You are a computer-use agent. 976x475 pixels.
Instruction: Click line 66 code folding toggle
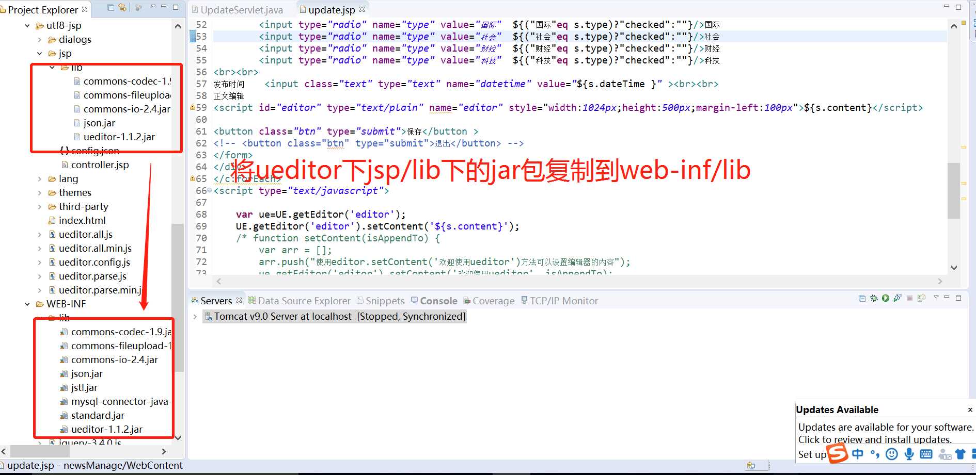tap(209, 190)
